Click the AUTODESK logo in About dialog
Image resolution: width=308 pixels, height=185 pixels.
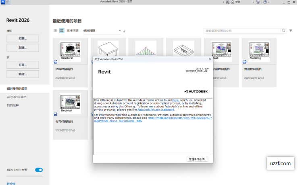pos(196,91)
